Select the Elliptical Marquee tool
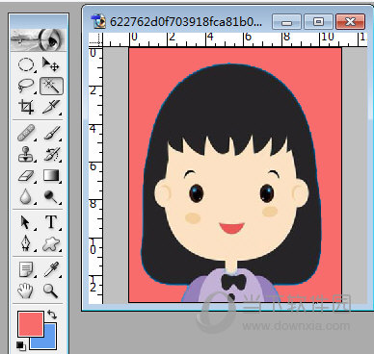The image size is (374, 354). 26,64
